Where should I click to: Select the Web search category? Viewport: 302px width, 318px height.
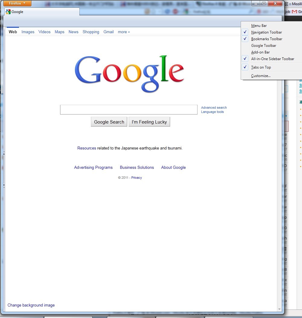coord(13,32)
